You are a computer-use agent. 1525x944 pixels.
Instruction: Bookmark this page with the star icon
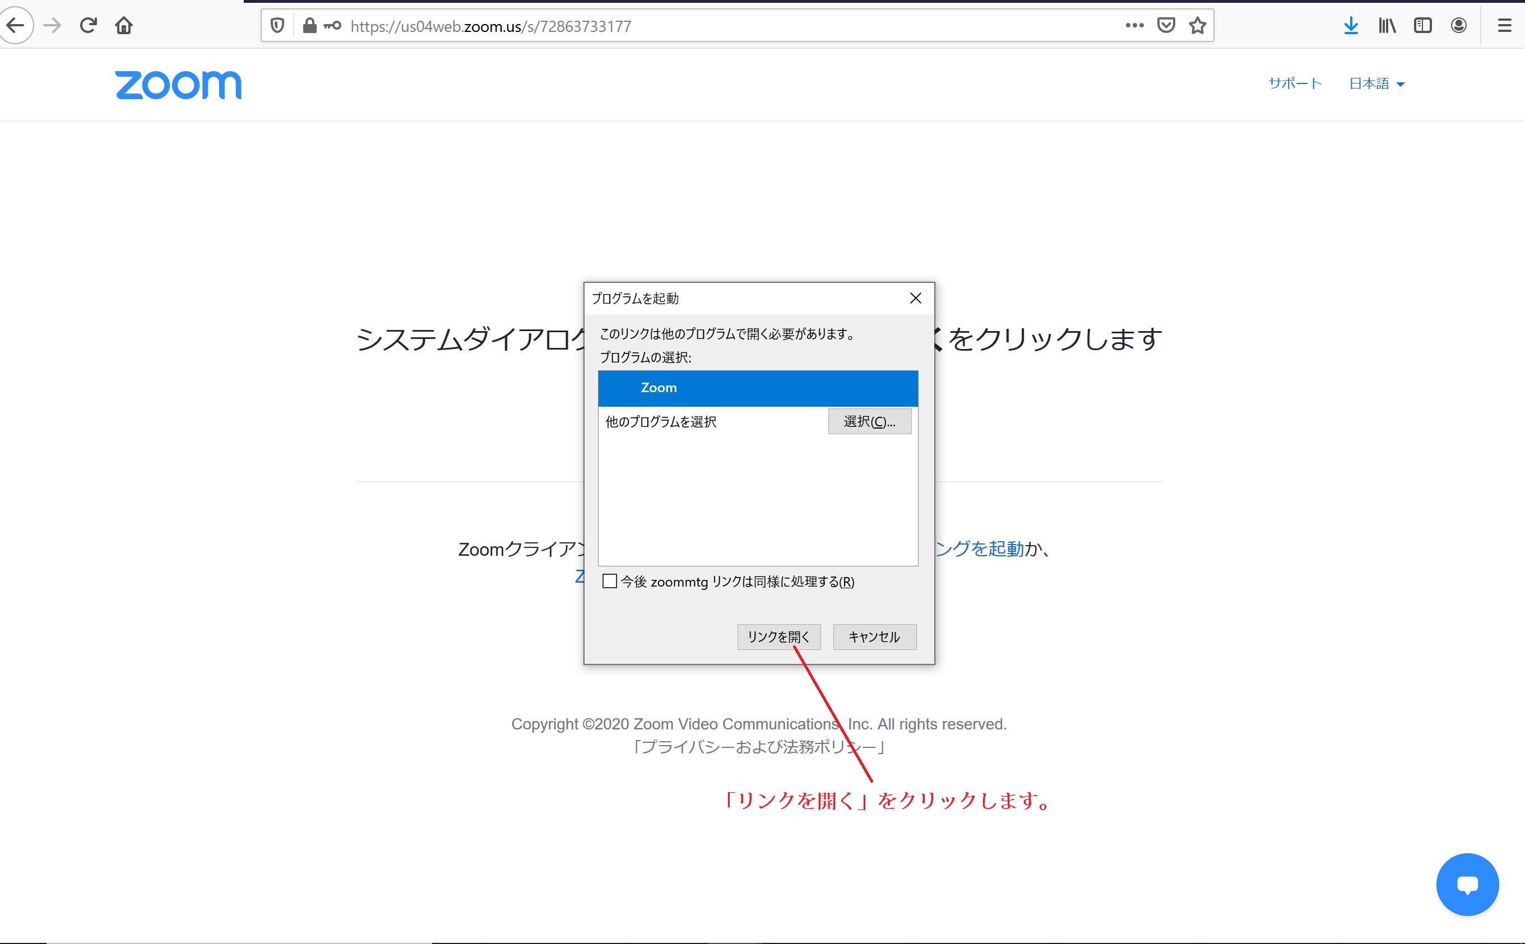(x=1197, y=26)
